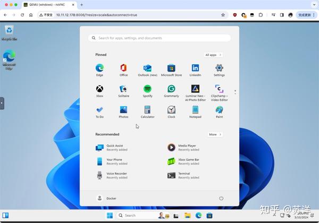
Task: Show All apps list
Action: [x=213, y=55]
